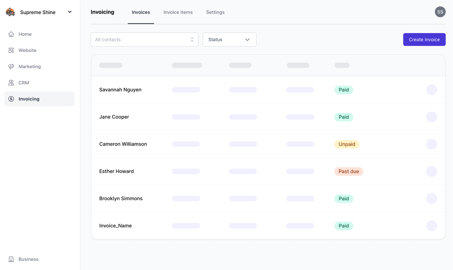Viewport: 453px width, 270px height.
Task: Expand the Supreme Shine account chevron
Action: point(70,12)
